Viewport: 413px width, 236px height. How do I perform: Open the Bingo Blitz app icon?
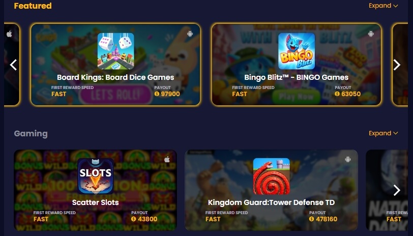pos(297,51)
